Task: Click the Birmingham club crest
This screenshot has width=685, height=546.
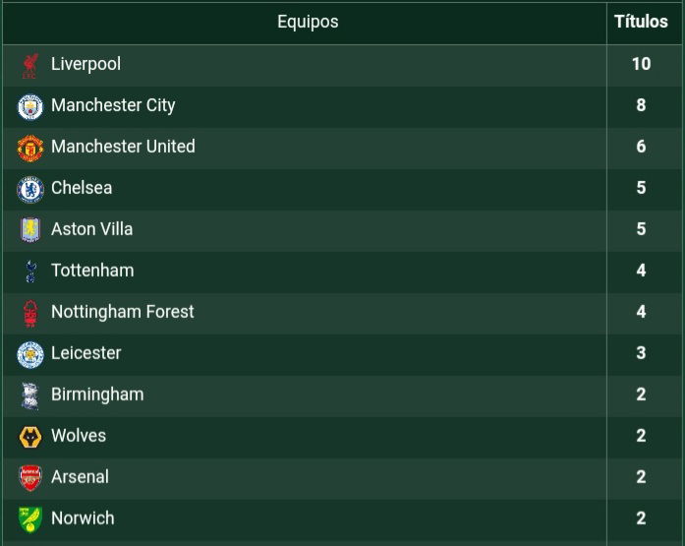Action: coord(30,395)
